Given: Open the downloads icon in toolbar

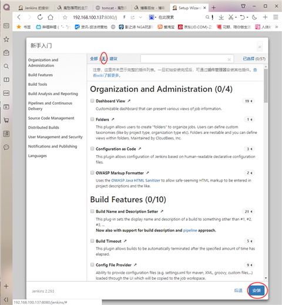Looking at the screenshot, I should click(221, 18).
